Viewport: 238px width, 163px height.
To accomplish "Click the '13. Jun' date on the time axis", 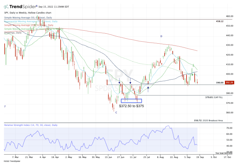I will 108,157.
